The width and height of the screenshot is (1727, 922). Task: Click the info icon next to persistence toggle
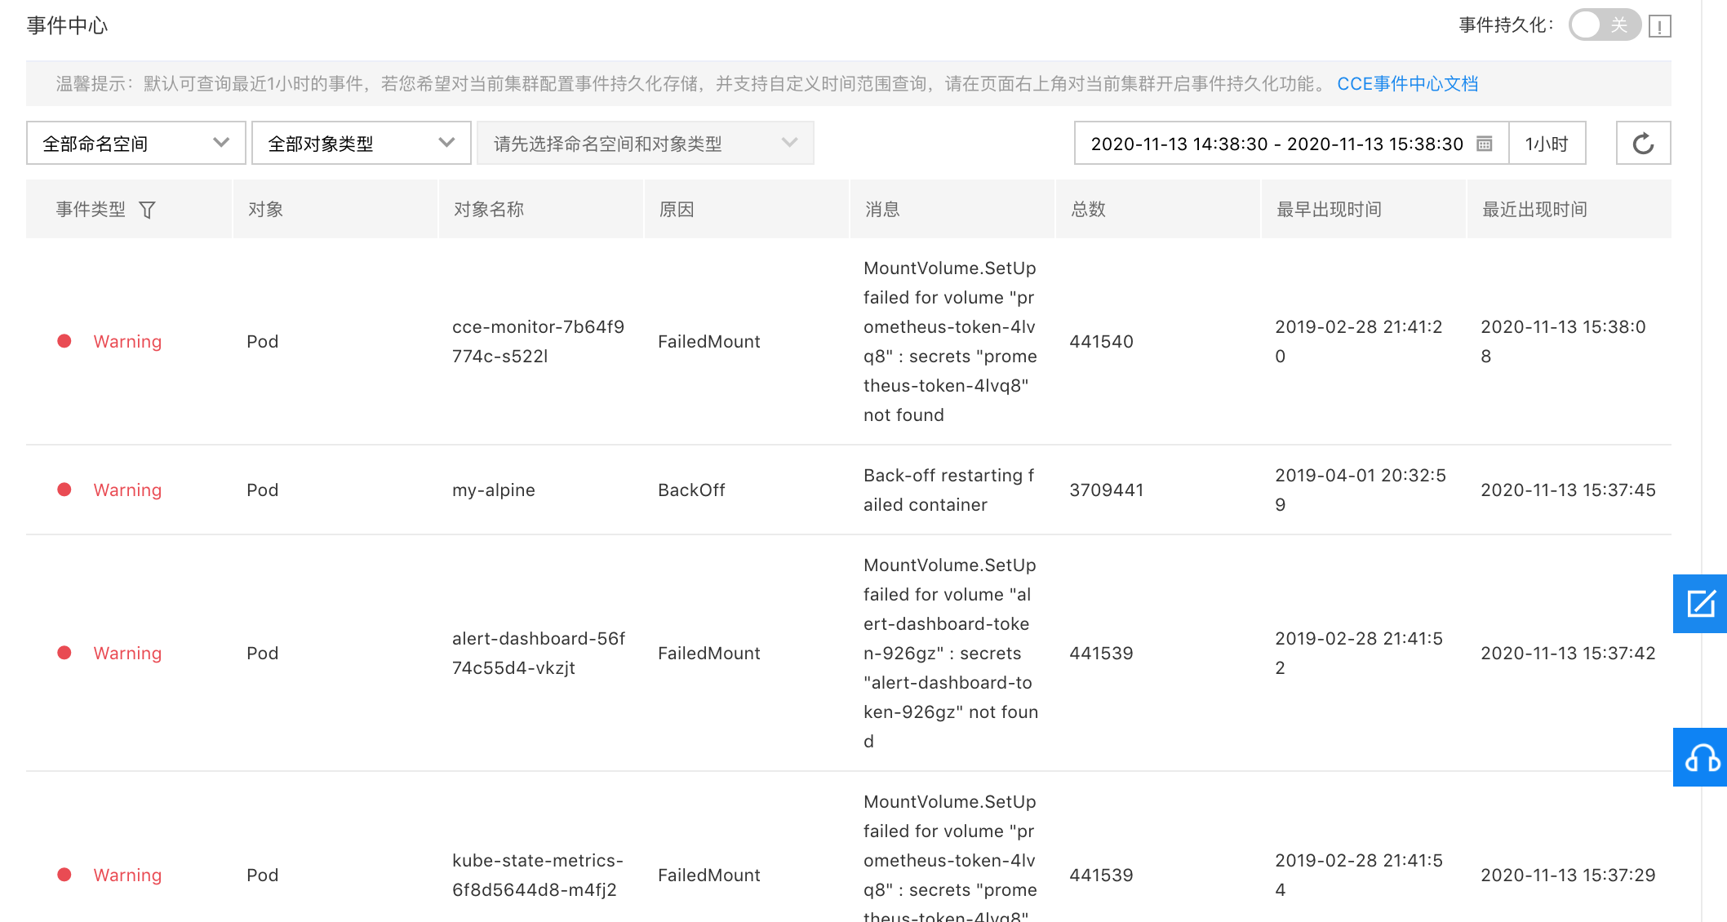tap(1659, 26)
